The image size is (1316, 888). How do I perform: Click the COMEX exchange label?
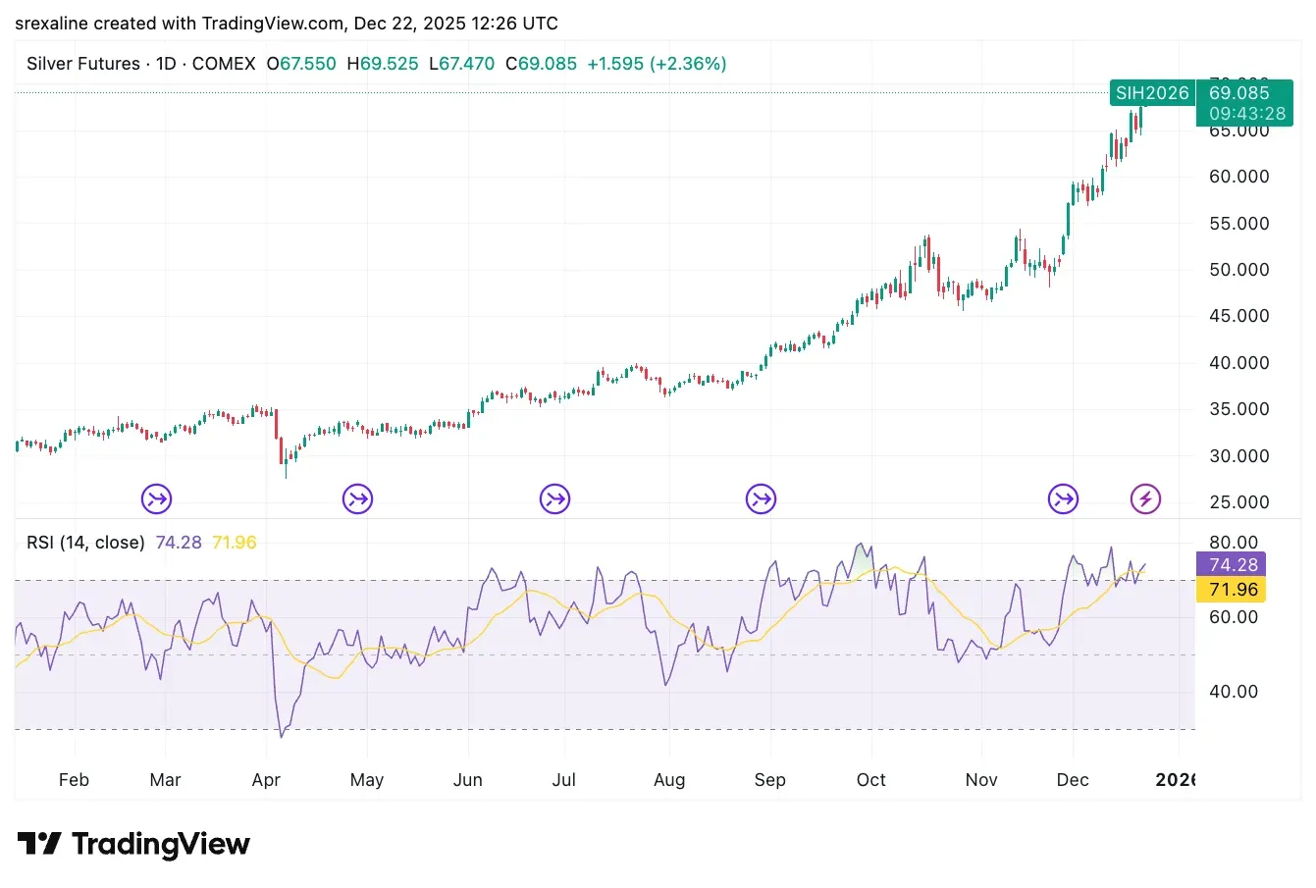[x=224, y=64]
